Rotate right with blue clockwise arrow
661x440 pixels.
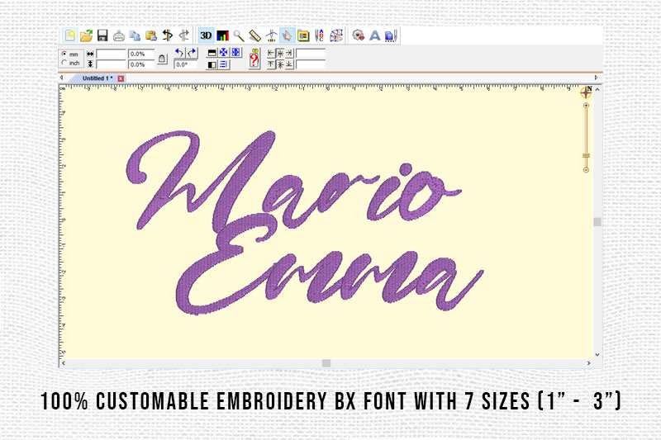coord(192,53)
